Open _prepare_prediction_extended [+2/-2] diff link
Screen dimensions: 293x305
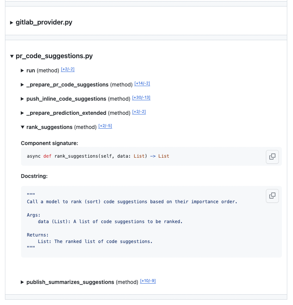(139, 112)
